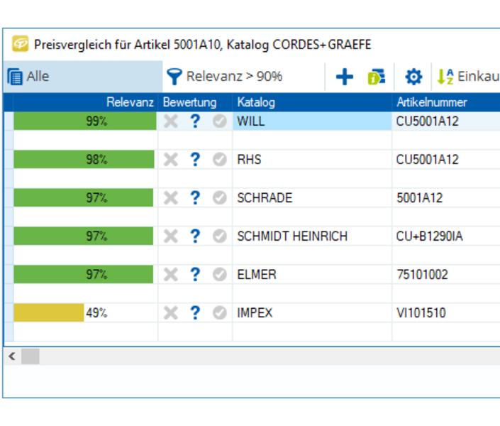Click the blue plus add icon
The height and width of the screenshot is (426, 500).
pyautogui.click(x=344, y=77)
